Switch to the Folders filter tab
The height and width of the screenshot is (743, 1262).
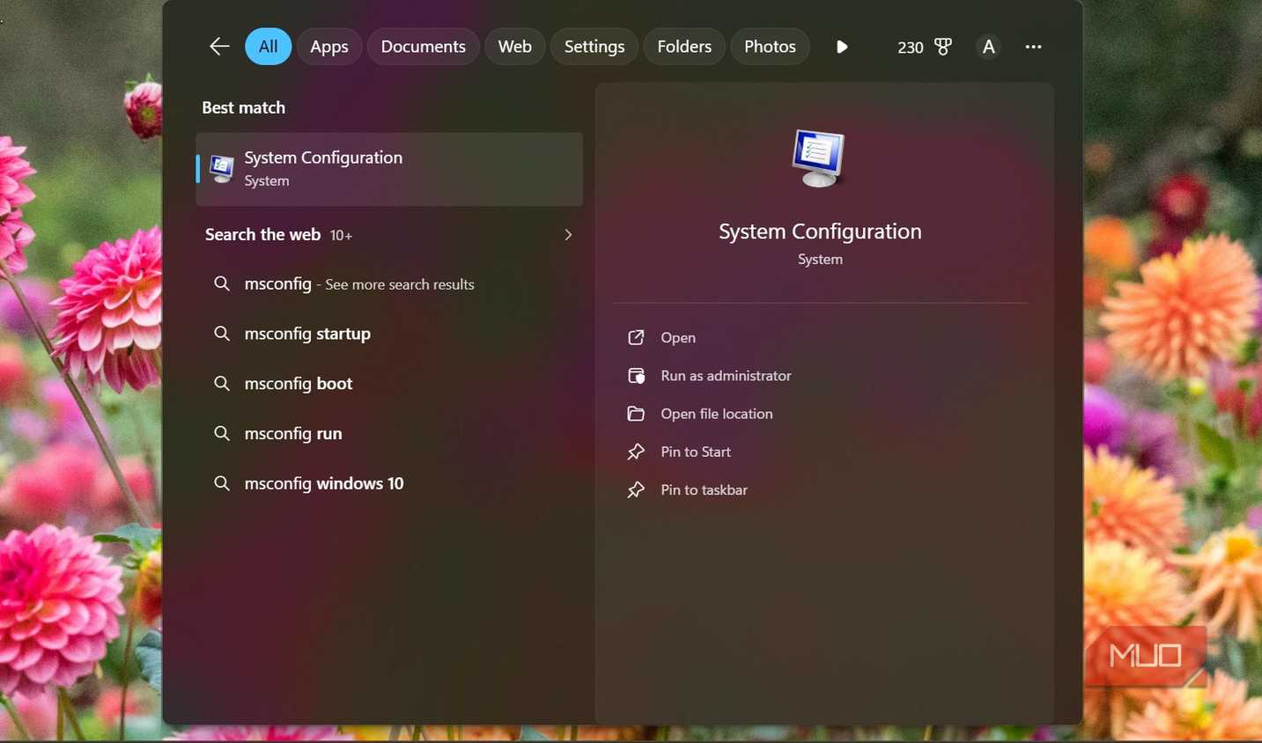pyautogui.click(x=684, y=47)
